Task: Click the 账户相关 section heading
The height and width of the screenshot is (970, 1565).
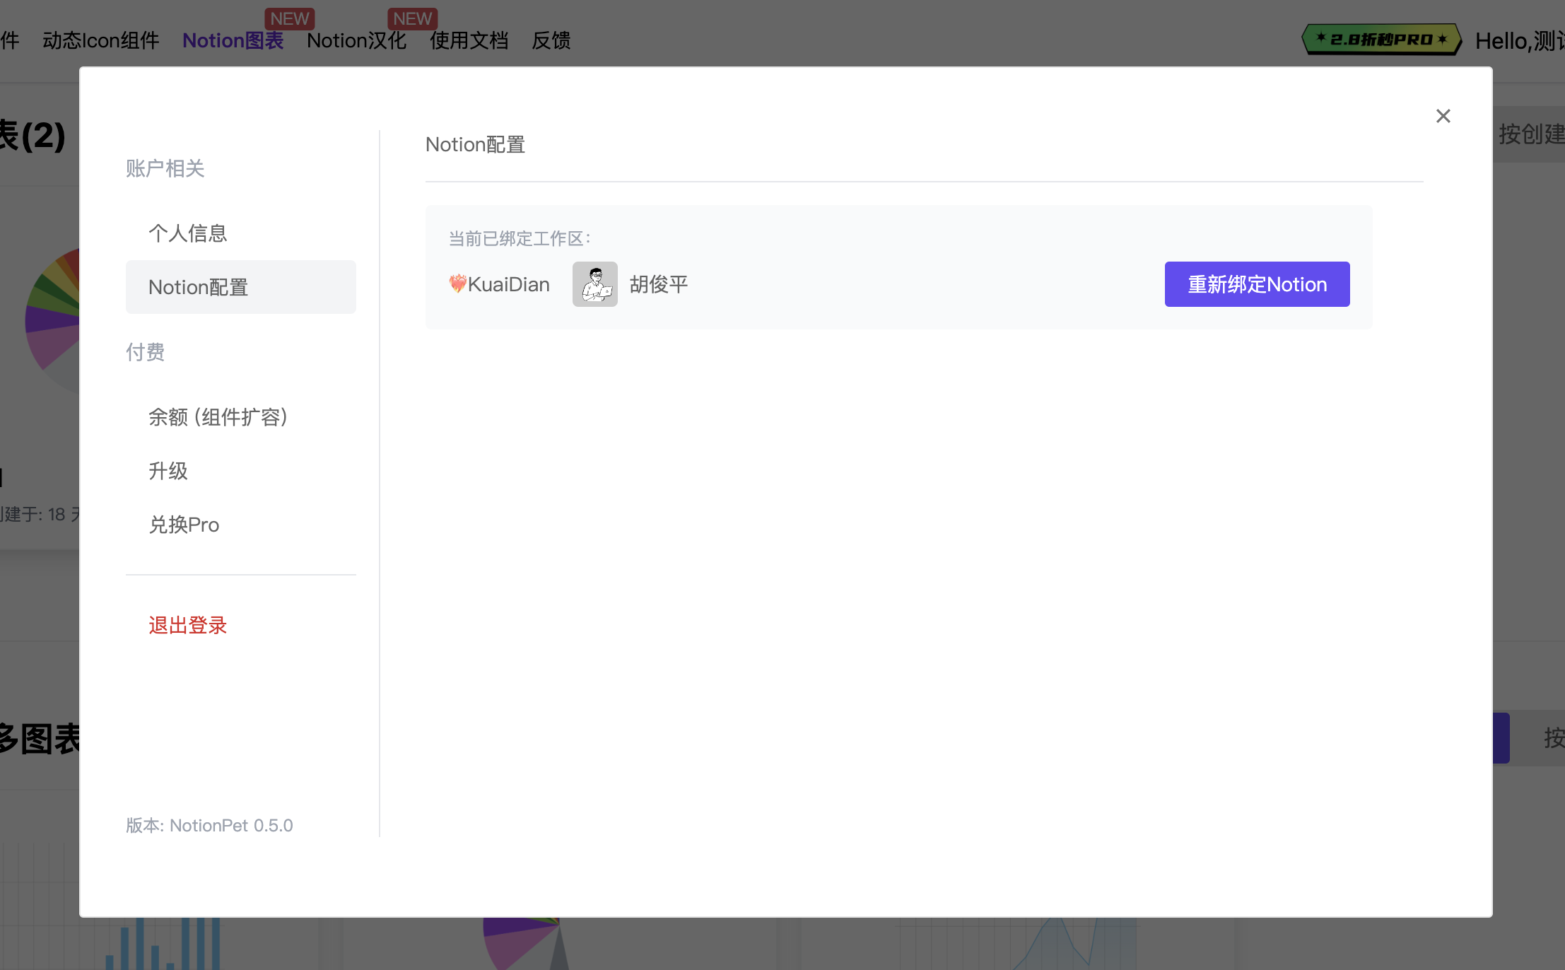Action: click(165, 168)
